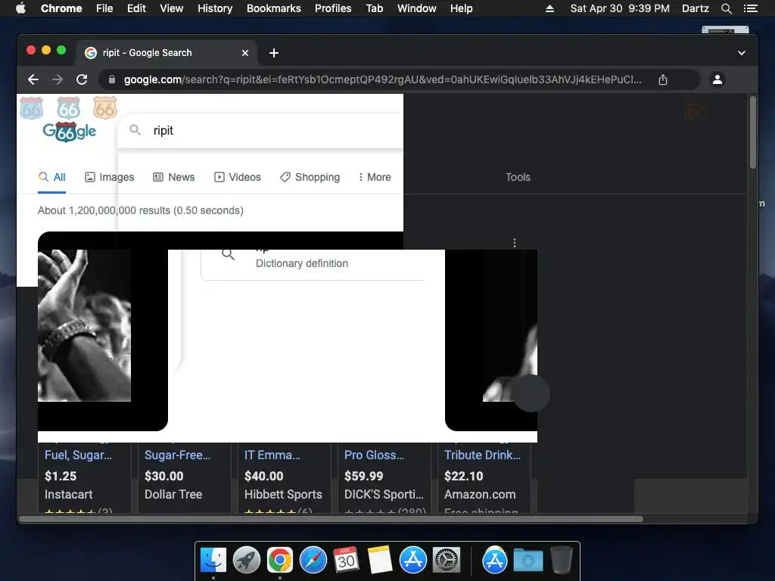
Task: Open Launchpad from the Dock
Action: pos(247,561)
